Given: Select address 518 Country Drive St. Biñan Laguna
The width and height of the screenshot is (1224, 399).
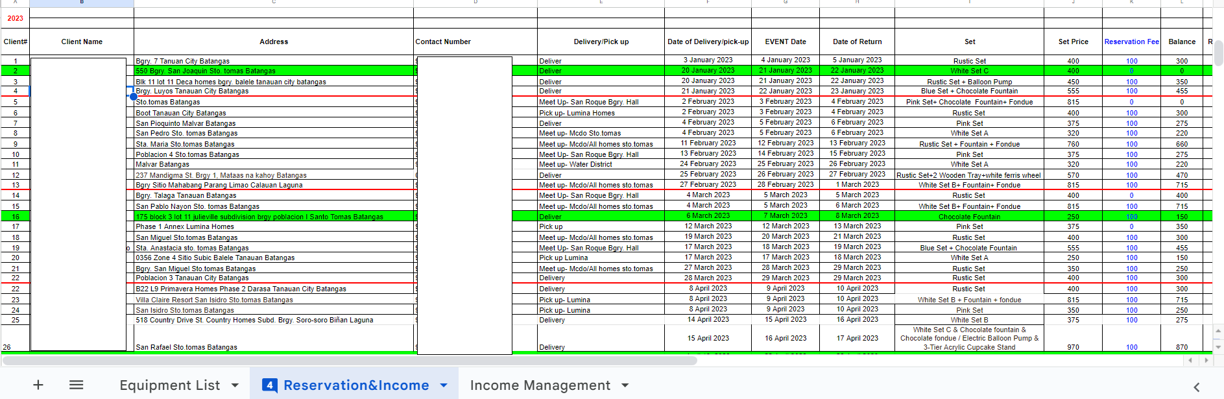Looking at the screenshot, I should pyautogui.click(x=274, y=320).
